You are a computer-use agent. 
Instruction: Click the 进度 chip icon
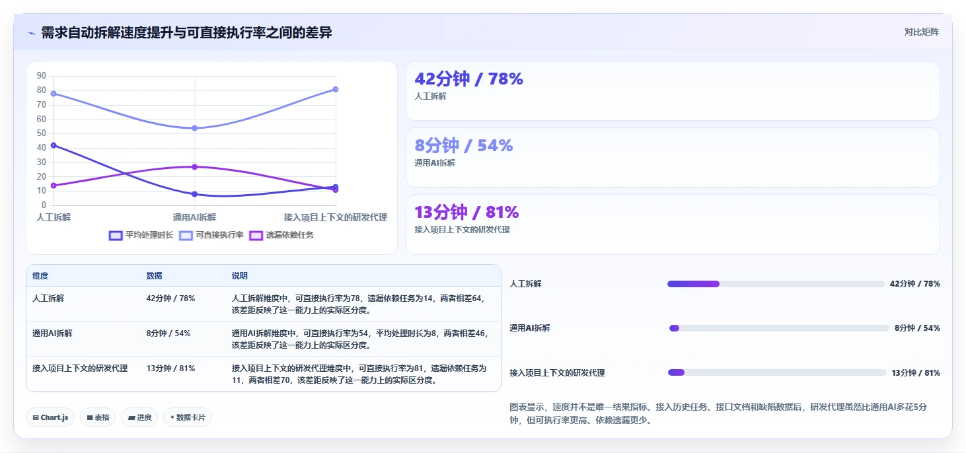[131, 417]
